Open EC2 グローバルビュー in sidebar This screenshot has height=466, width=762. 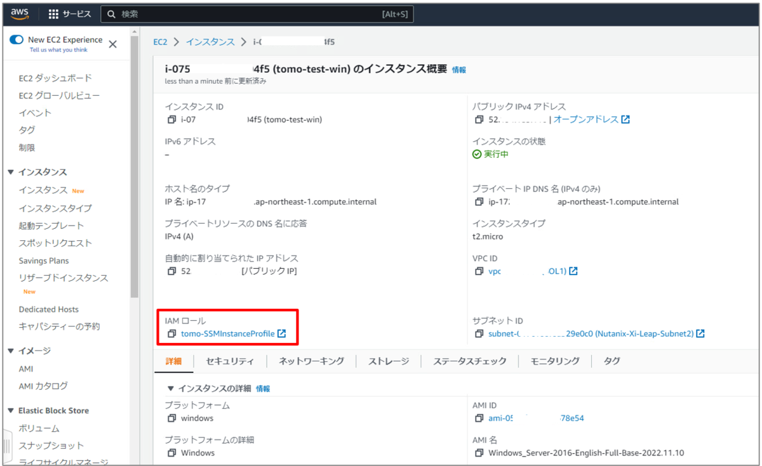(59, 96)
